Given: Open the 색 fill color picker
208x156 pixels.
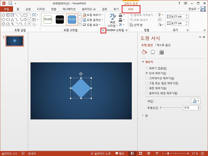Looking at the screenshot, I should click(x=196, y=101).
